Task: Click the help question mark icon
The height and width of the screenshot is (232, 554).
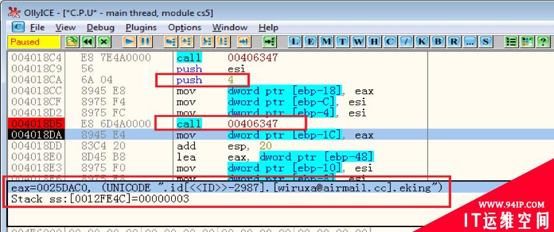Action: (x=543, y=42)
